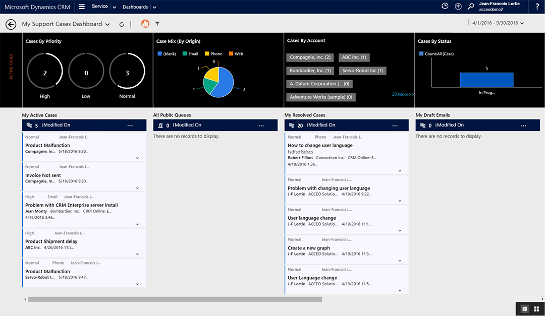Click the 20 More>> accounts link
The image size is (545, 316).
pos(403,94)
